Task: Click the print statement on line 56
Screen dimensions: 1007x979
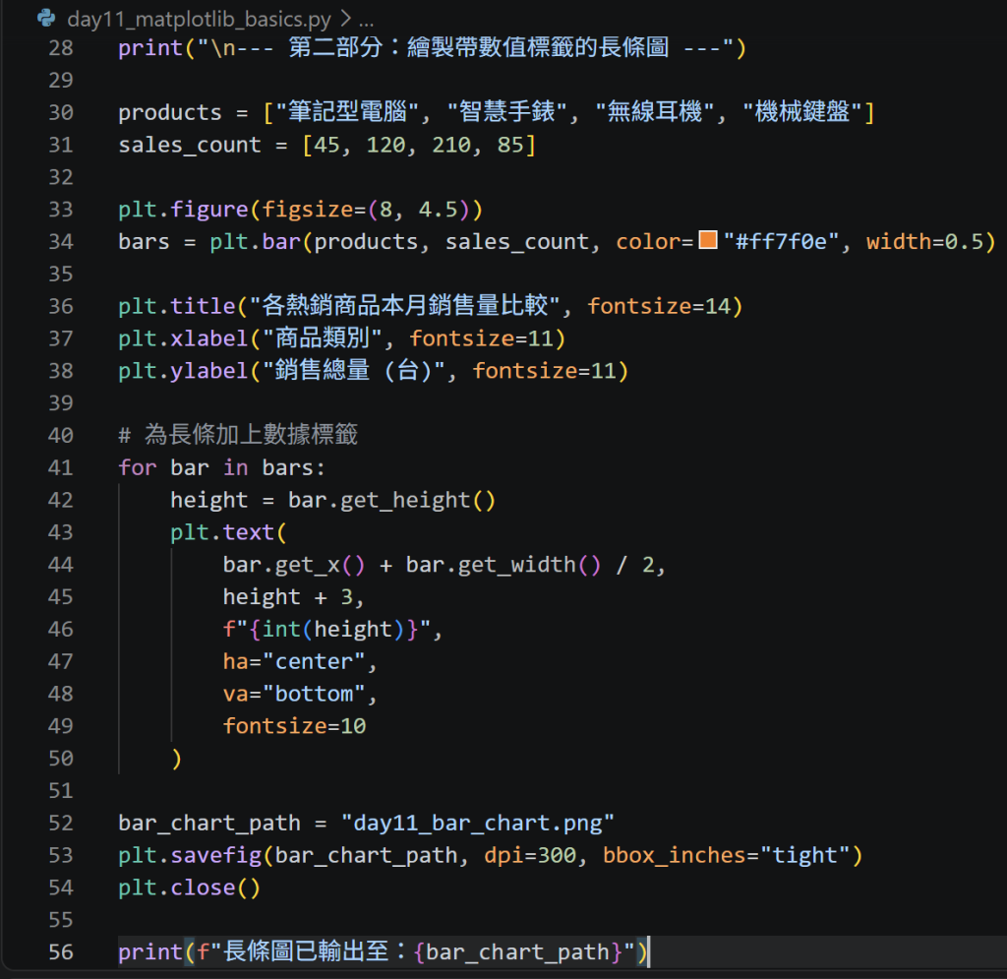Action: [385, 952]
